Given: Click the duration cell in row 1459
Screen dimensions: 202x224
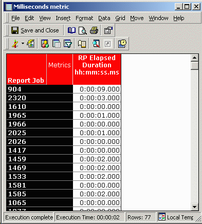Looking at the screenshot, I should [x=97, y=159].
